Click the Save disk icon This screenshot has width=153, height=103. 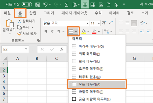(x=38, y=5)
